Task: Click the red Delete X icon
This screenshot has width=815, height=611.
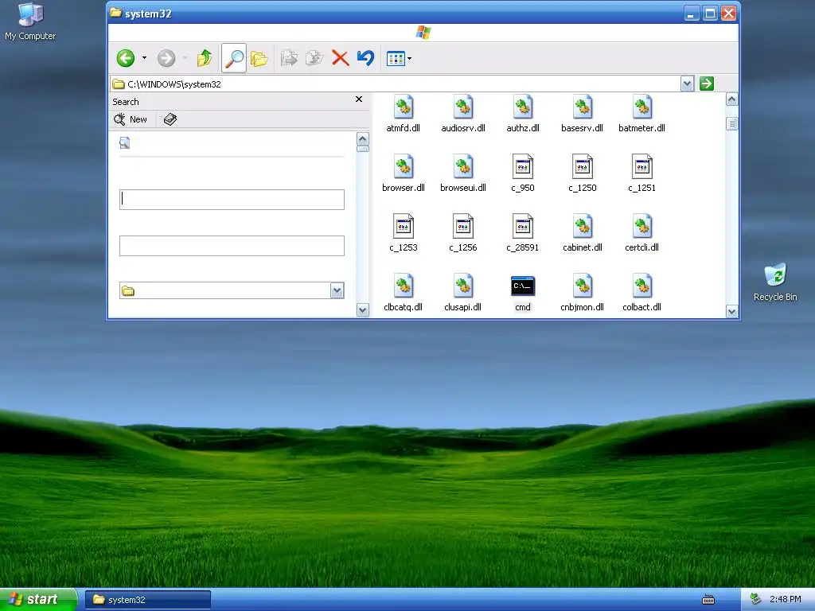Action: [341, 58]
